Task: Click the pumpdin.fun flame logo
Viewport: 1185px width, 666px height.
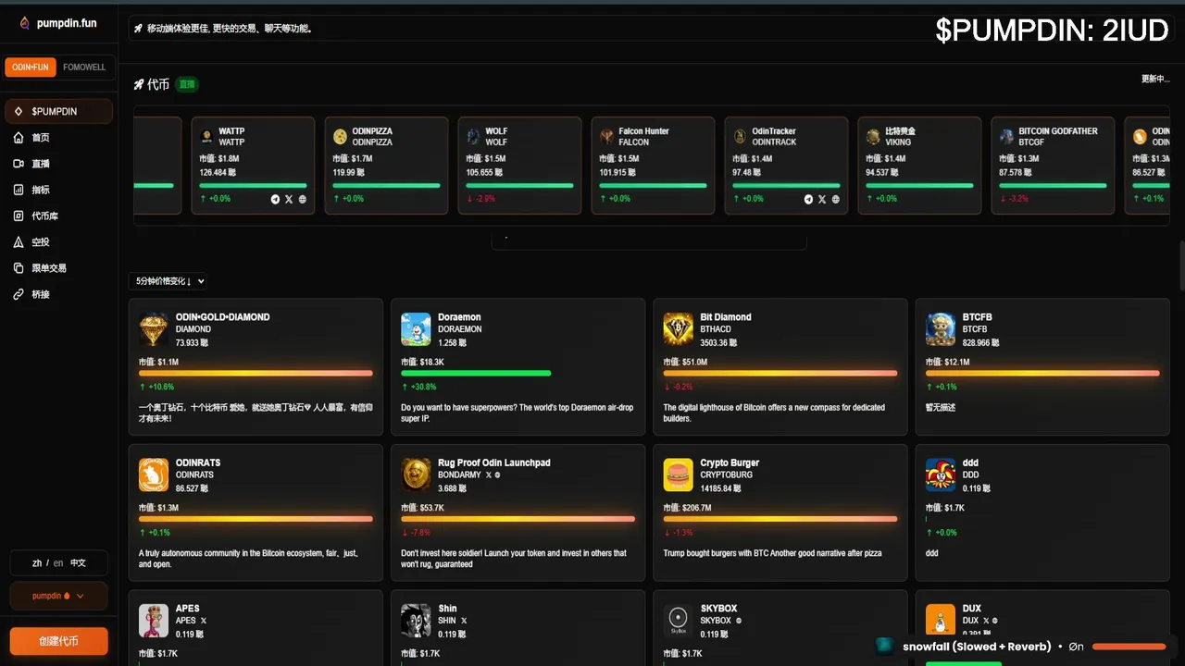Action: pos(25,23)
